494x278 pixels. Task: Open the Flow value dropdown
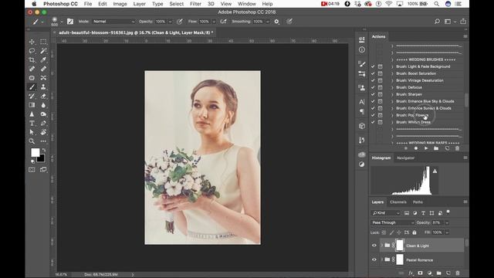pos(214,22)
